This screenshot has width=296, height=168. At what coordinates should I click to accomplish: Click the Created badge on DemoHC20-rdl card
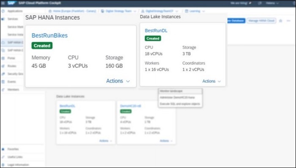[126, 111]
